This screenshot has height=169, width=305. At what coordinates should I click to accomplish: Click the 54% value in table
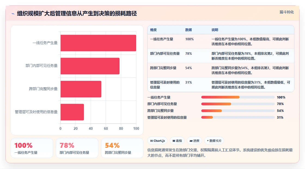188,68
